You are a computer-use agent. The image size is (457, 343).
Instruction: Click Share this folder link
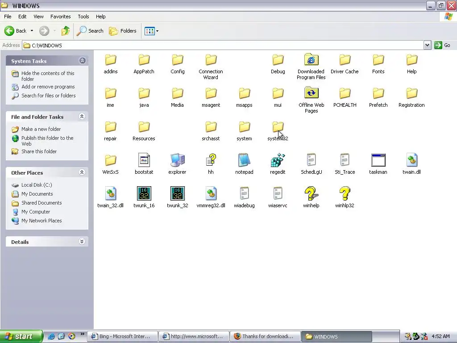tap(39, 151)
